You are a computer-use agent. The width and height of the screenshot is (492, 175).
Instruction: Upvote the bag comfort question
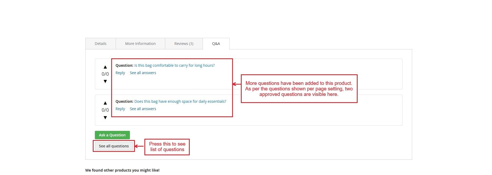pyautogui.click(x=105, y=67)
